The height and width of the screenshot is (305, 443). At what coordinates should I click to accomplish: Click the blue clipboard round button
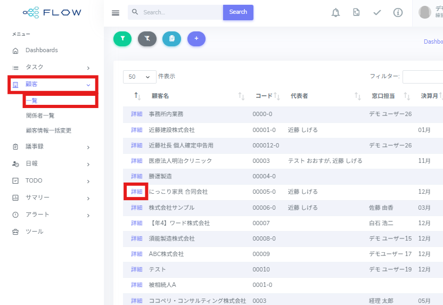click(171, 39)
